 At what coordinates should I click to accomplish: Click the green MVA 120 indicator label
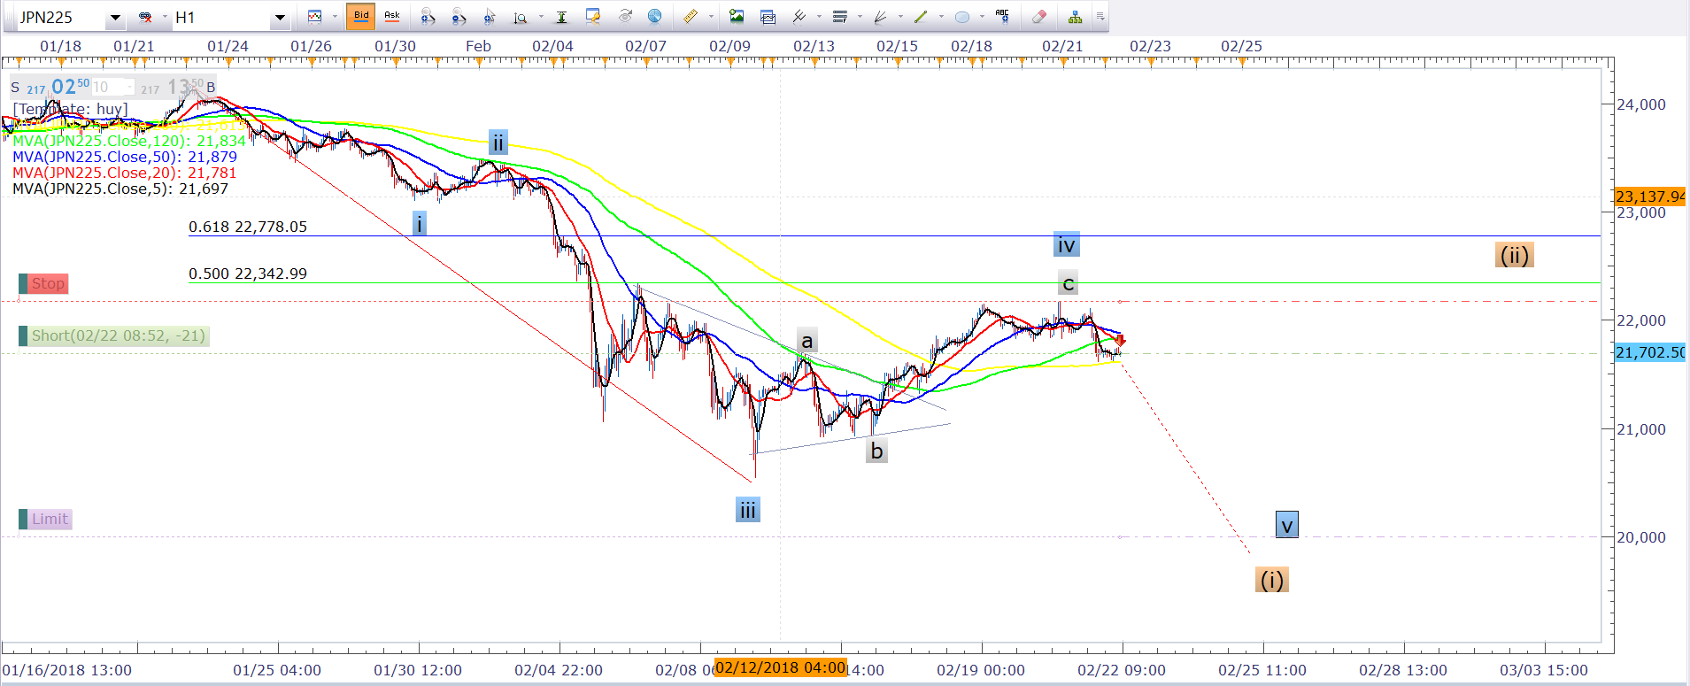coord(129,141)
